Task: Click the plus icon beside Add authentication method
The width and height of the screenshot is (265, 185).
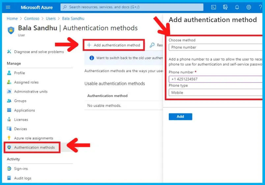Action: pos(89,45)
